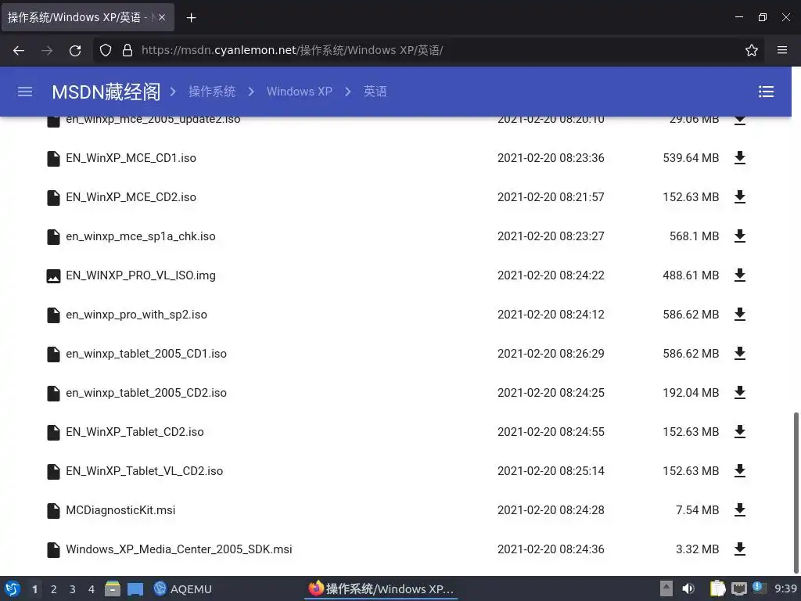Open the hamburger navigation menu beside MSDN藏经阁
Image resolution: width=801 pixels, height=601 pixels.
coord(25,92)
